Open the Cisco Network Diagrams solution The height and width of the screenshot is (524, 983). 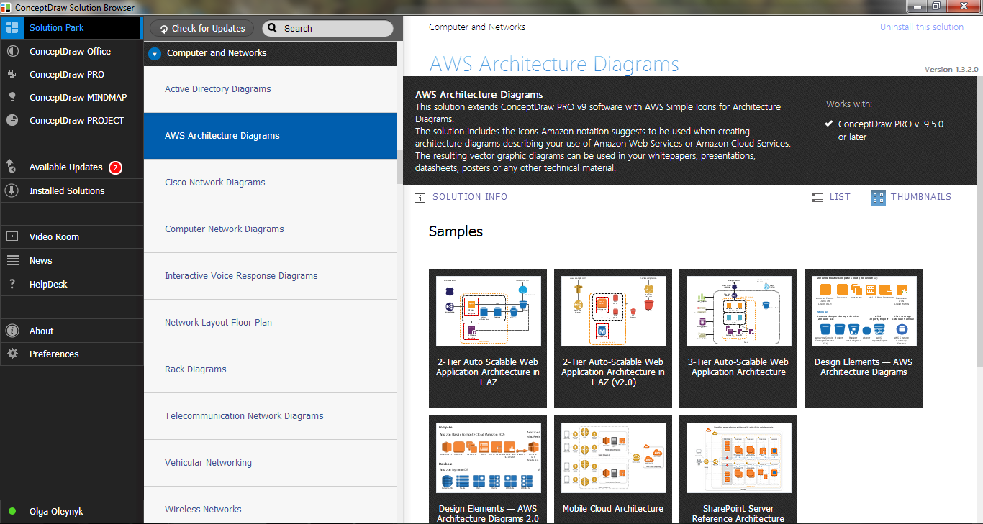point(215,183)
